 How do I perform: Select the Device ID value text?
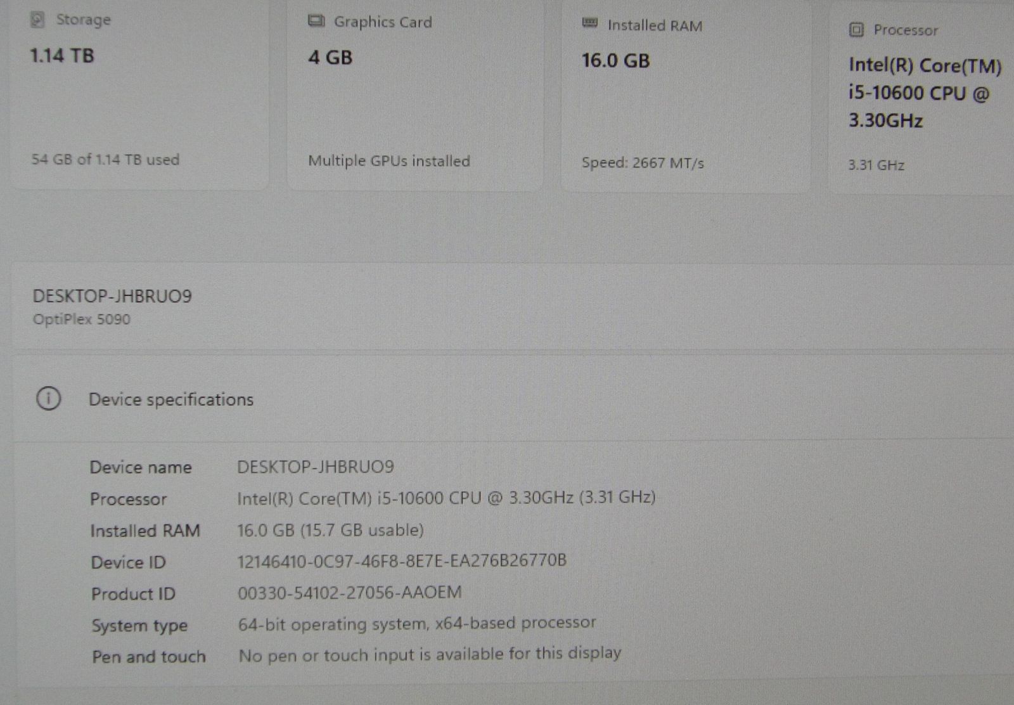(x=402, y=561)
